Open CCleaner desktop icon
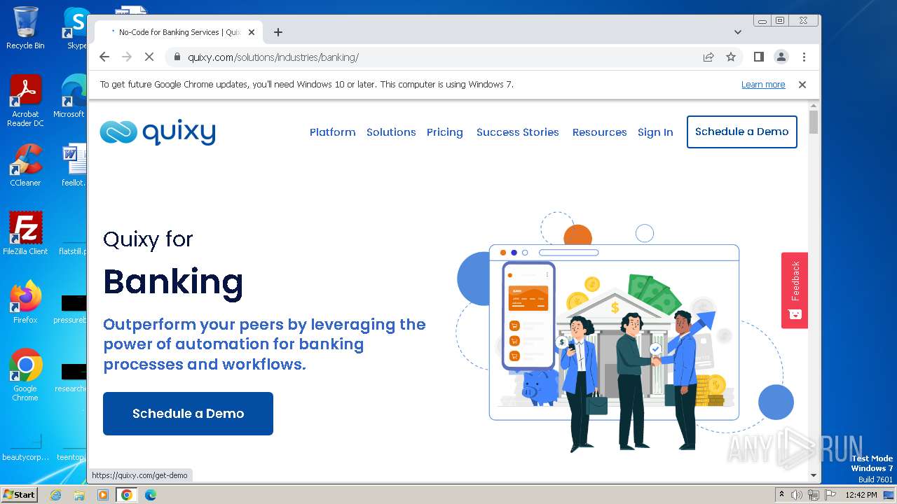 click(25, 166)
